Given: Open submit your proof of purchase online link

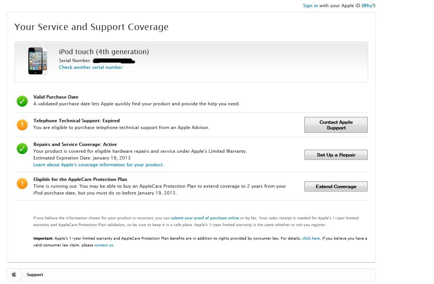Looking at the screenshot, I should pos(205,218).
